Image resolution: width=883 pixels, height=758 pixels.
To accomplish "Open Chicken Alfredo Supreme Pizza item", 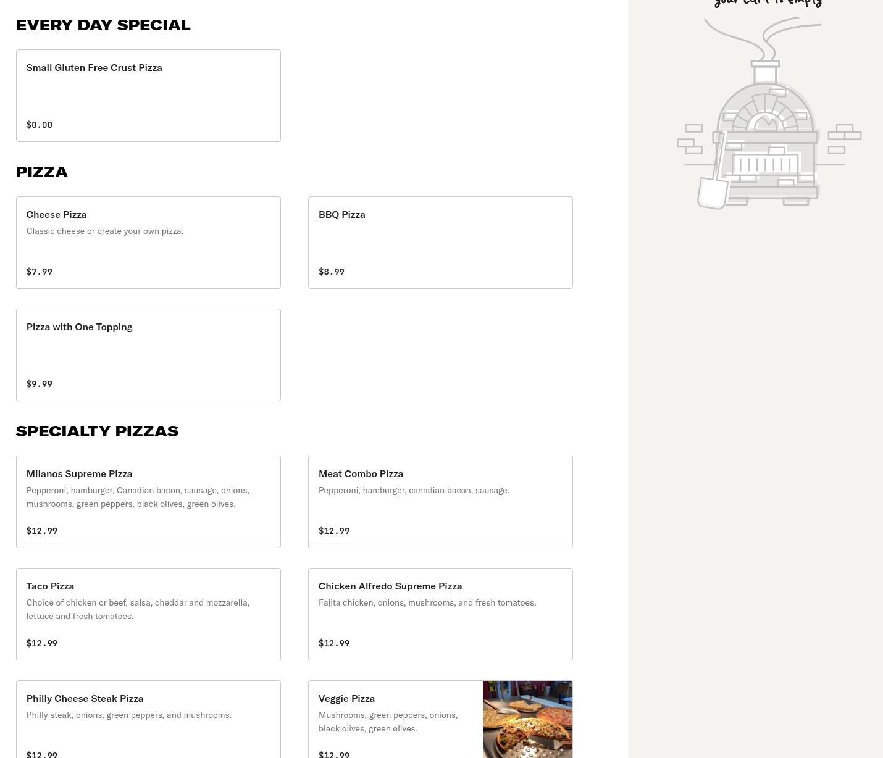I will click(x=440, y=614).
